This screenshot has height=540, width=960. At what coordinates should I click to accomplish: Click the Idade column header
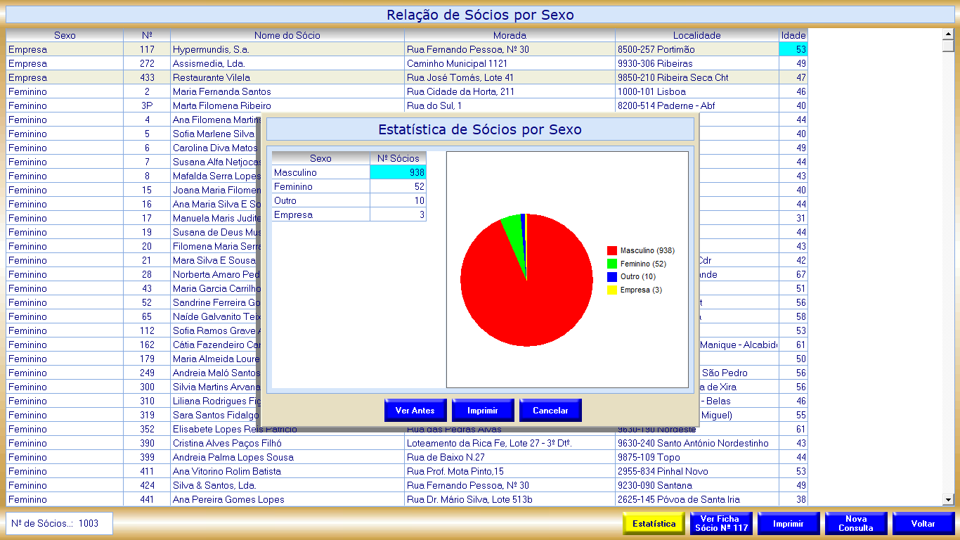coord(793,35)
